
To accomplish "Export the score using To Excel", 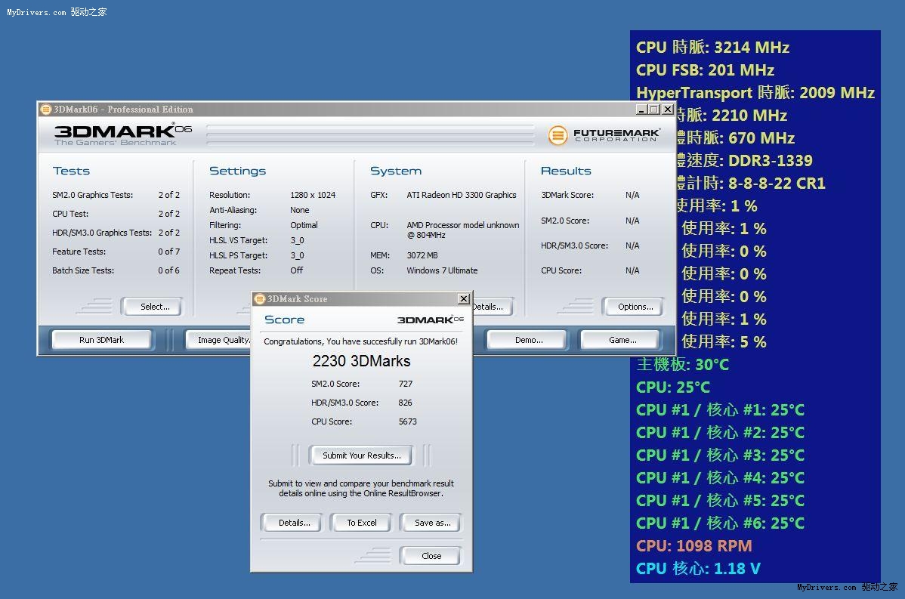I will pyautogui.click(x=362, y=523).
